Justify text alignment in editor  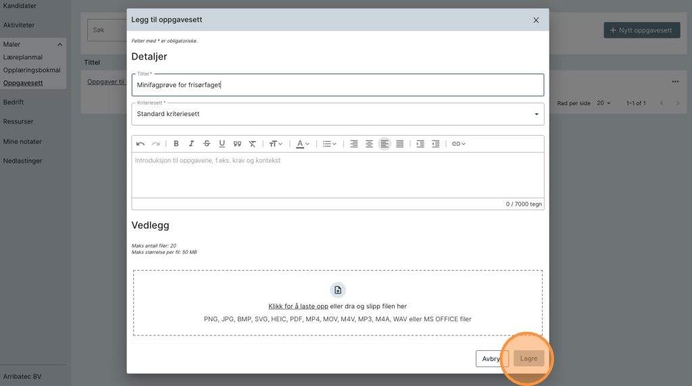tap(400, 144)
